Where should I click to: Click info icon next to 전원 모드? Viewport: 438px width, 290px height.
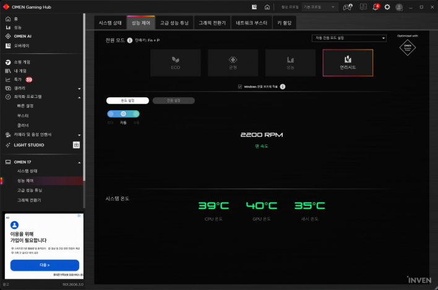point(130,40)
